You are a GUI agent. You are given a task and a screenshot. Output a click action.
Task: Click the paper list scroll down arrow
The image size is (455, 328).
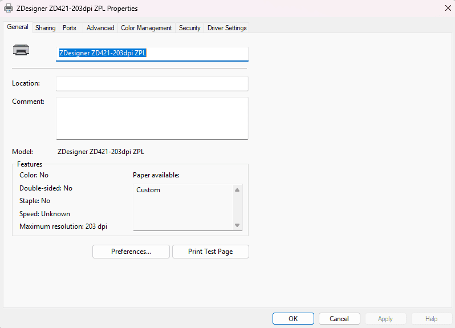(237, 225)
